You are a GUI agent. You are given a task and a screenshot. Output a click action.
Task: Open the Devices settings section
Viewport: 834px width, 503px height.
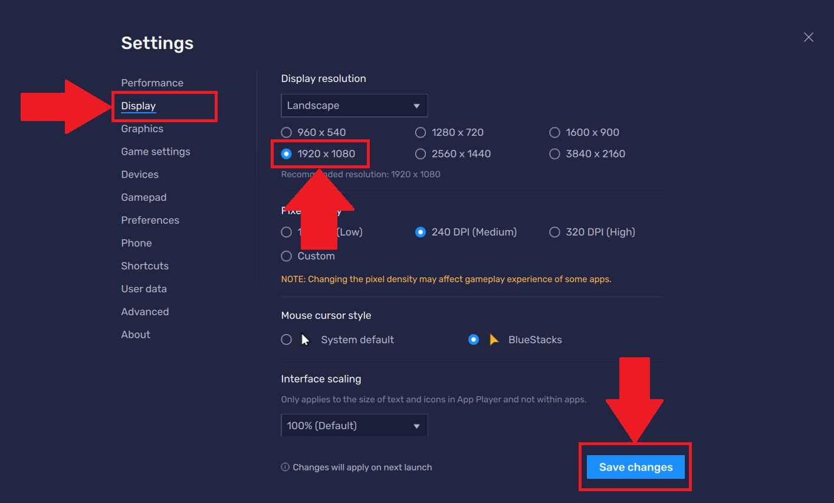(140, 174)
